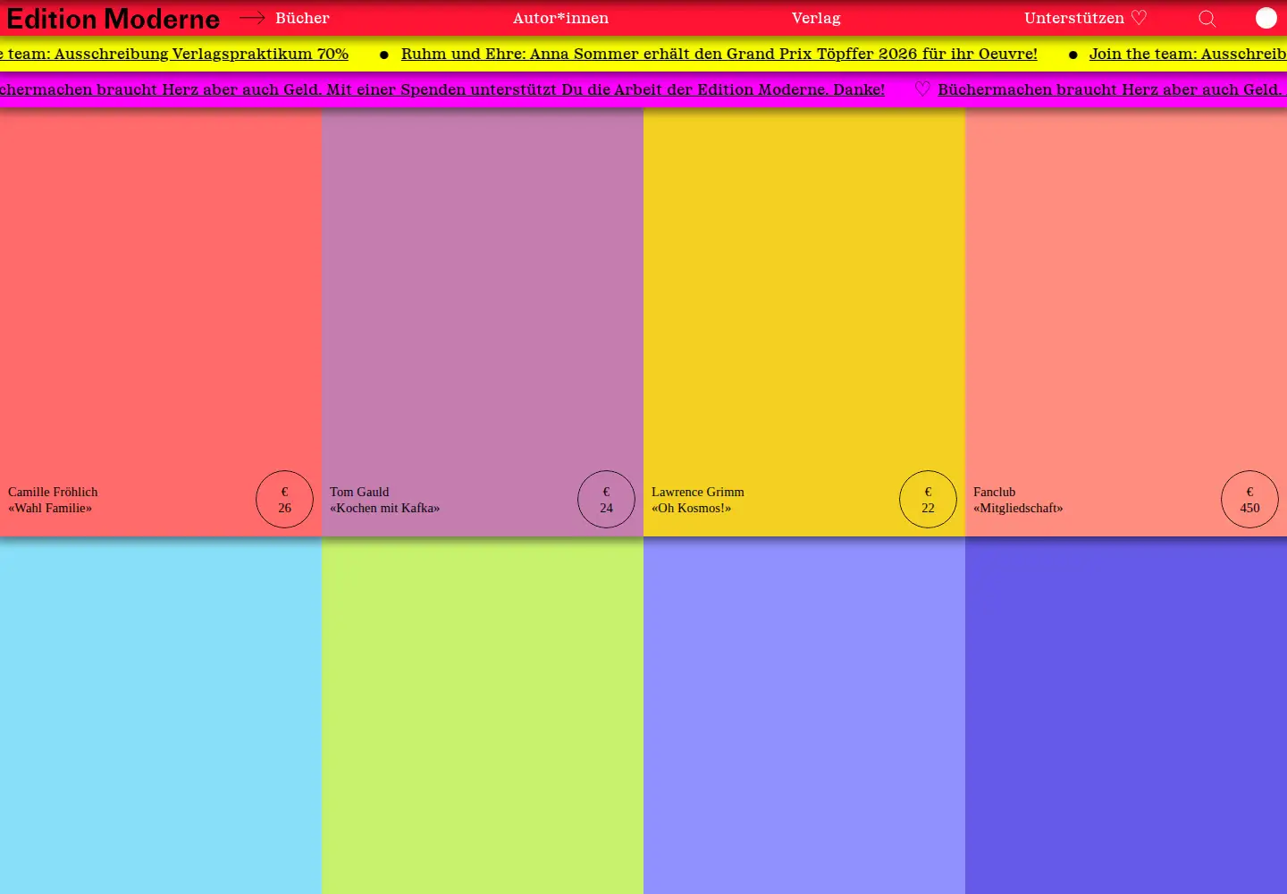Image resolution: width=1287 pixels, height=894 pixels.
Task: Click the Lawrence Grimm «Oh Kosmos!» caption
Action: (698, 500)
